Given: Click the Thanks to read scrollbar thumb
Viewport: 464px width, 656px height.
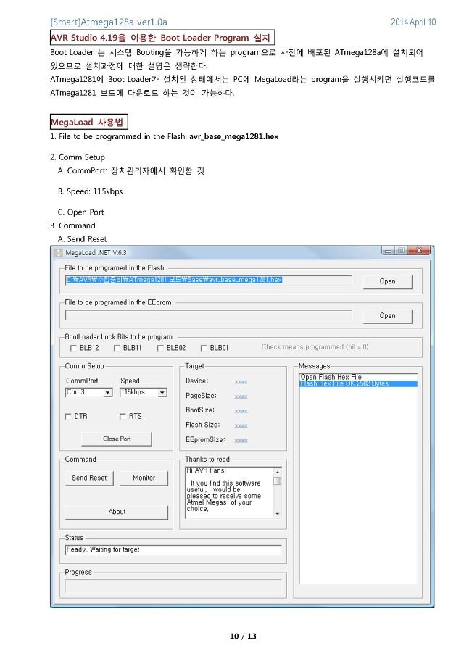Looking at the screenshot, I should [277, 481].
